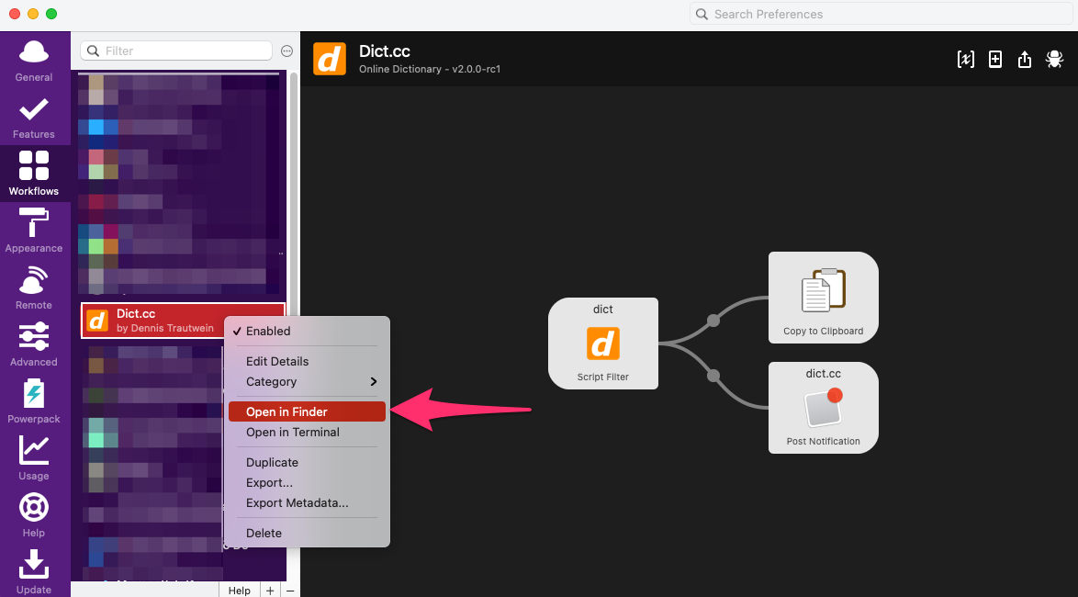Image resolution: width=1078 pixels, height=597 pixels.
Task: Click the add-object plus icon in header
Action: coord(994,59)
